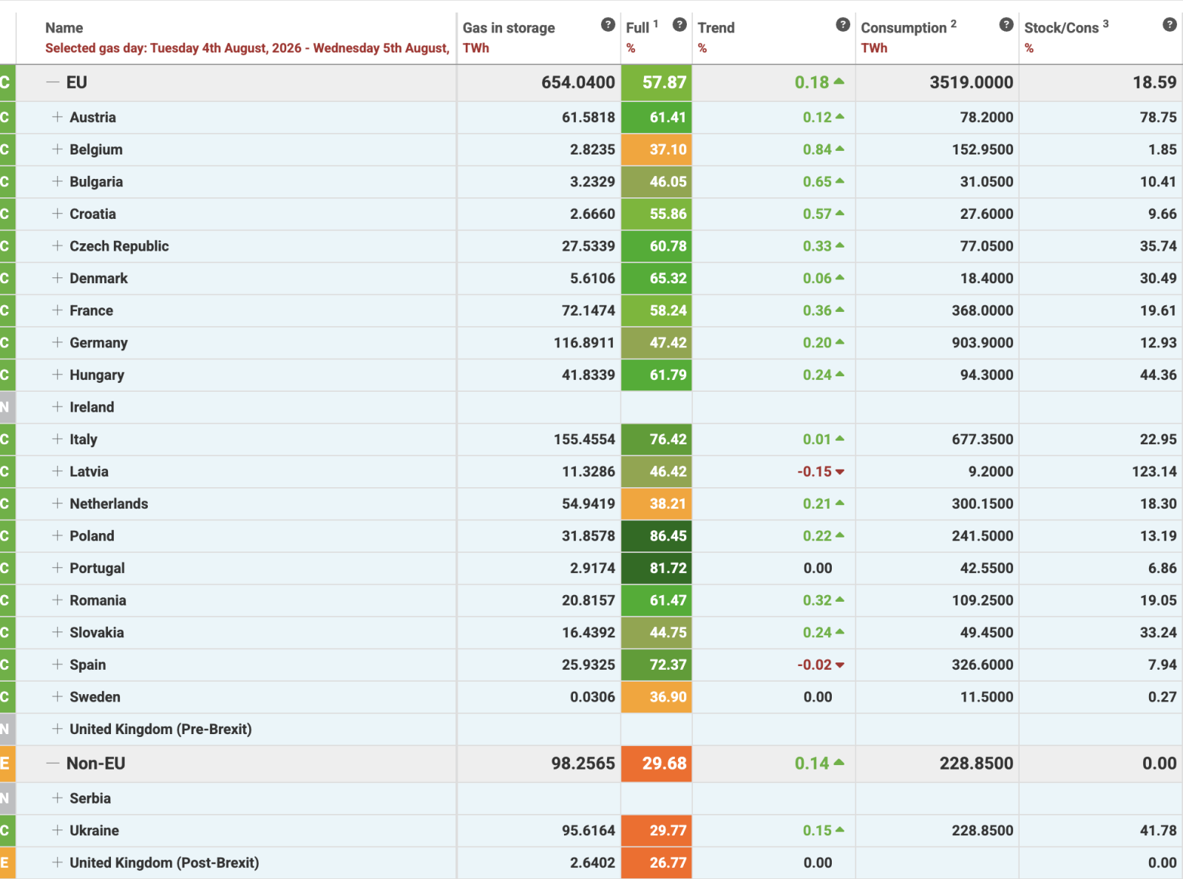Image resolution: width=1183 pixels, height=879 pixels.
Task: Expand the Ukraine row
Action: 57,830
